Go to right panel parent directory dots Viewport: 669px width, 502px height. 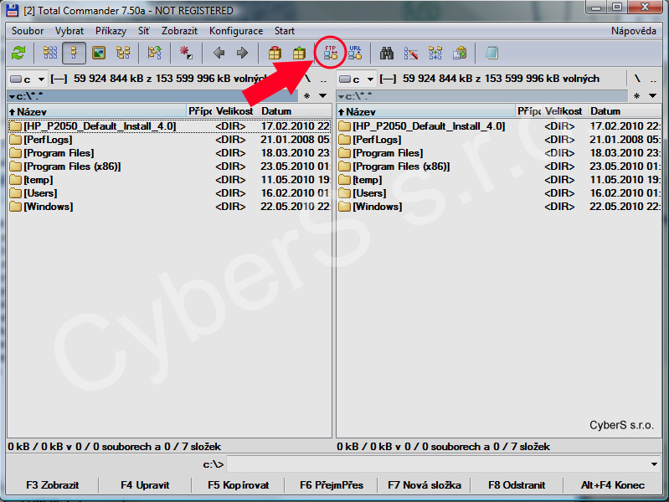point(653,79)
